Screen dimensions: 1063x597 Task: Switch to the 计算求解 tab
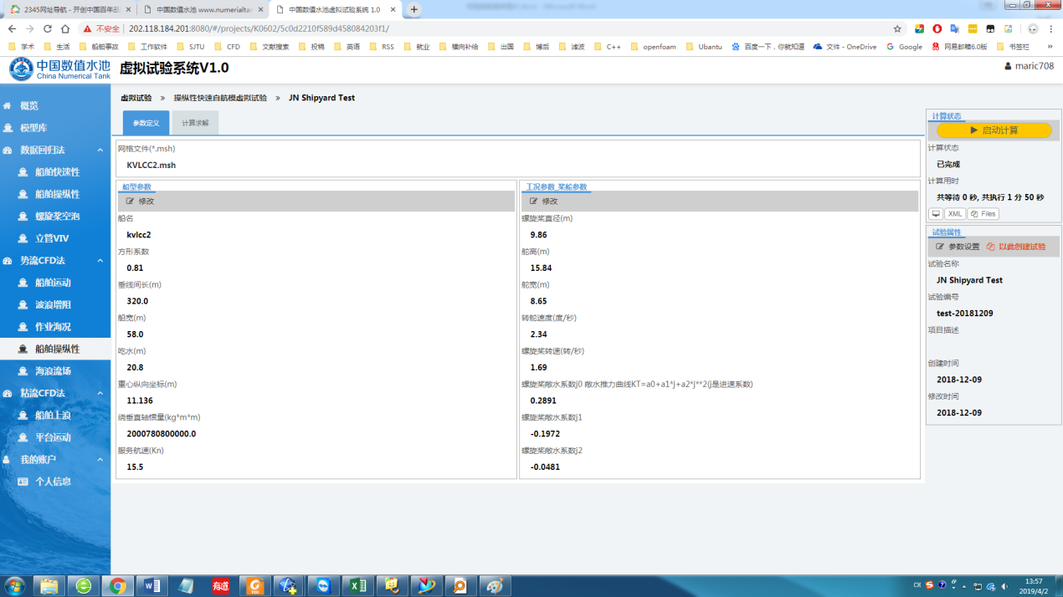pos(195,123)
